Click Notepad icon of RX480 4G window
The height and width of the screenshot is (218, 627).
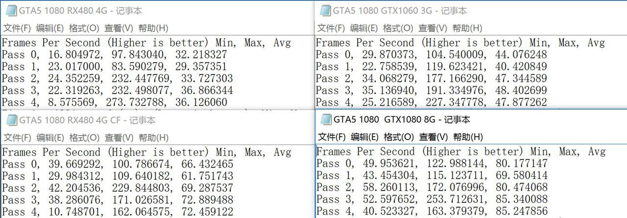point(11,10)
